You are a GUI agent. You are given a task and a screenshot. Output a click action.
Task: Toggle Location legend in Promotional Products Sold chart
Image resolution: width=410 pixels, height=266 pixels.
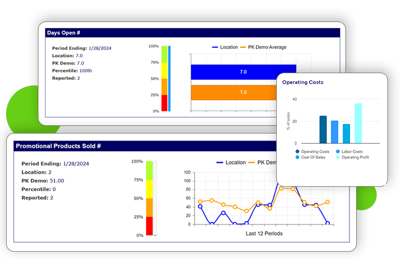[231, 162]
